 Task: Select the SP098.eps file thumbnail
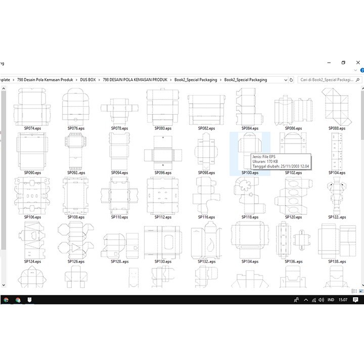[206, 151]
